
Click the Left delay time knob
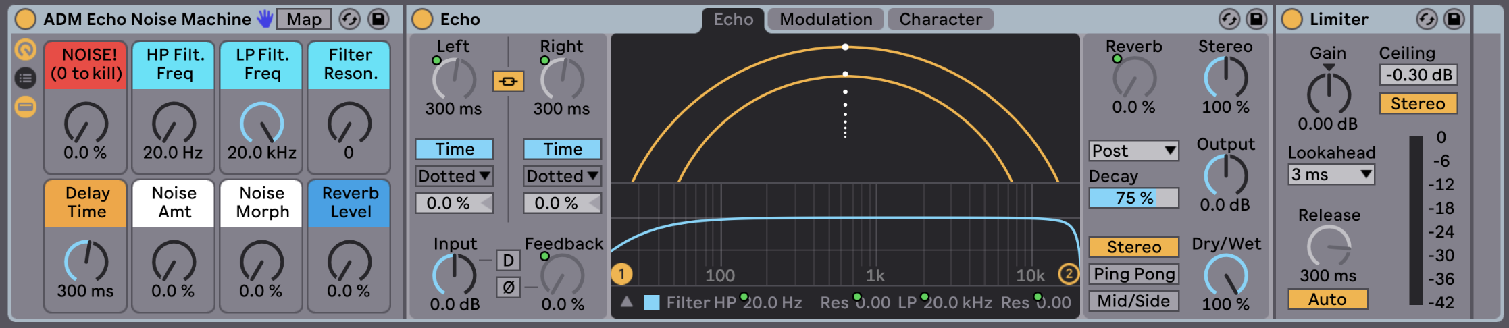pos(454,79)
